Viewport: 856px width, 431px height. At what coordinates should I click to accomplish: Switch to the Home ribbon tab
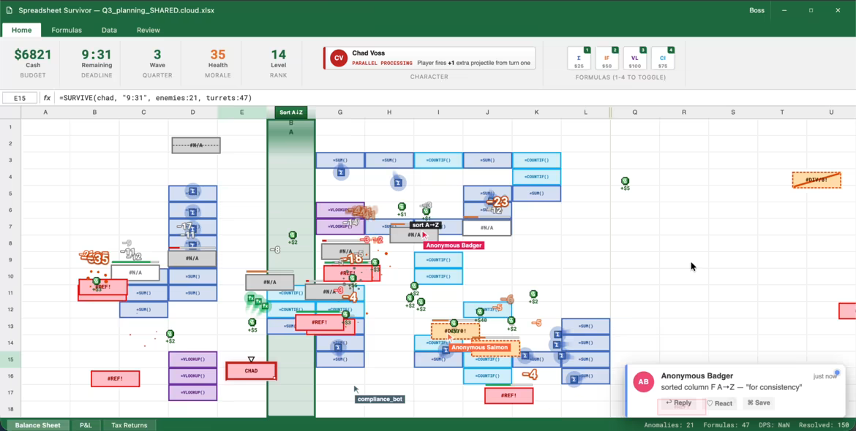22,30
